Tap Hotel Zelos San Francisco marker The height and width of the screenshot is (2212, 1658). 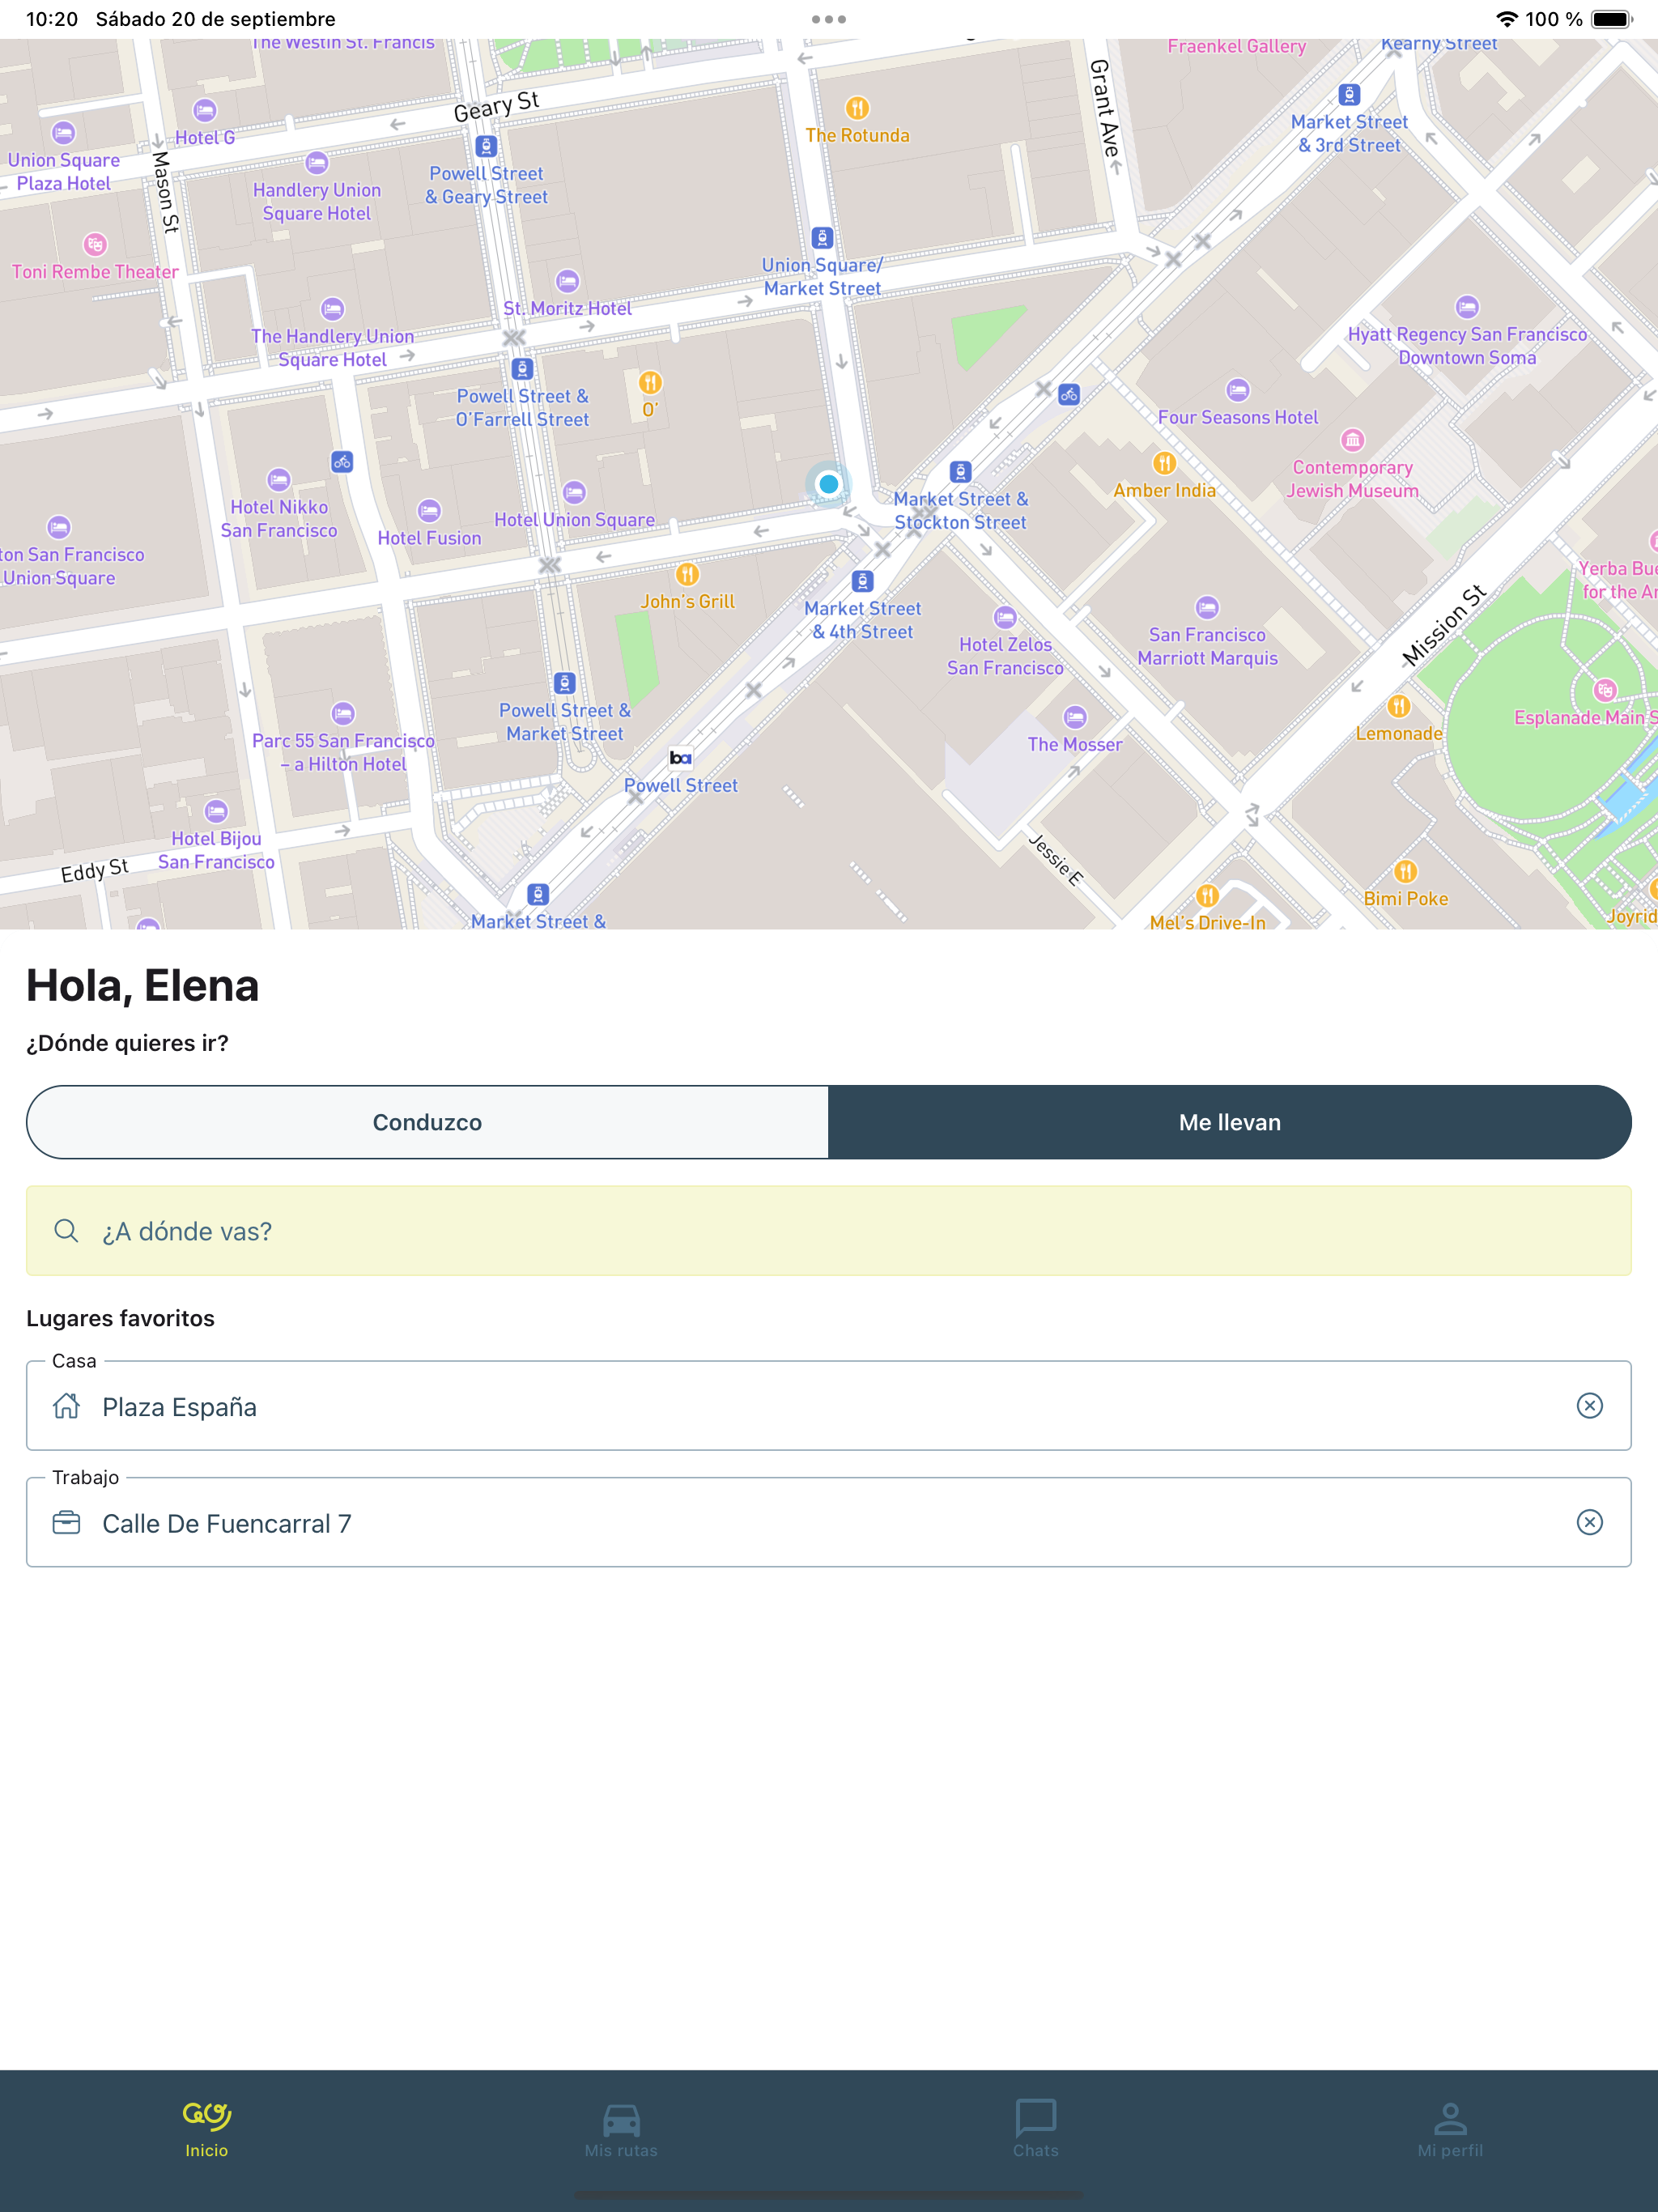(x=1005, y=618)
